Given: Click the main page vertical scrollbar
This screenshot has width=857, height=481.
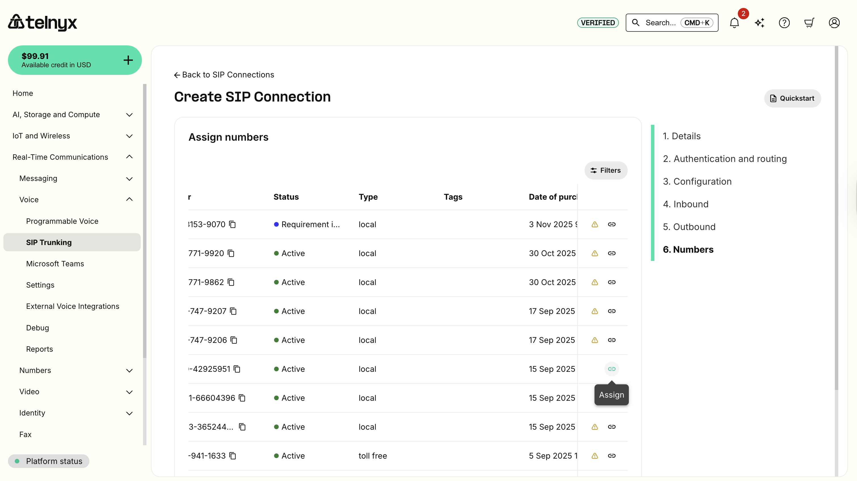Looking at the screenshot, I should [x=836, y=218].
